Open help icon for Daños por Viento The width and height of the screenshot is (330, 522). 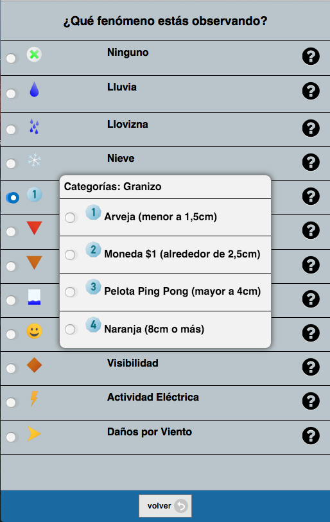[311, 436]
